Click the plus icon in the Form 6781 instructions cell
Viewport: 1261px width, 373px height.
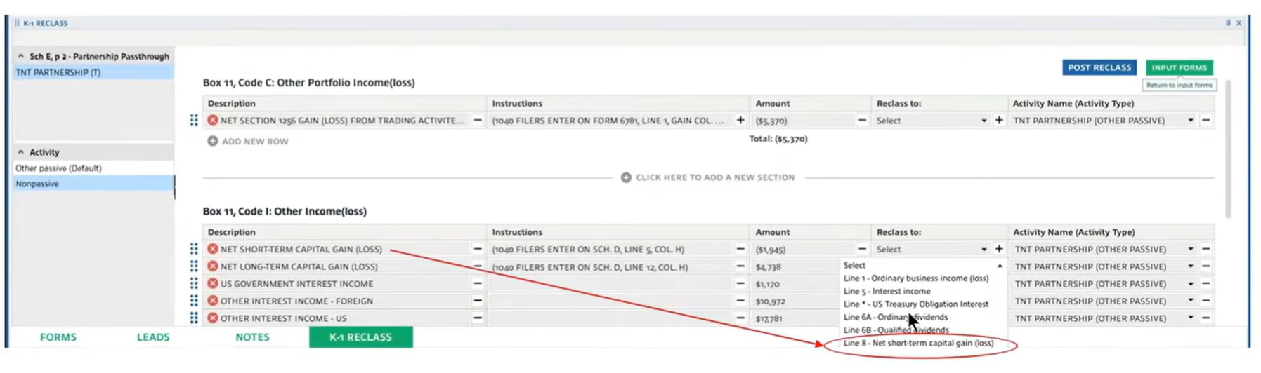(740, 121)
